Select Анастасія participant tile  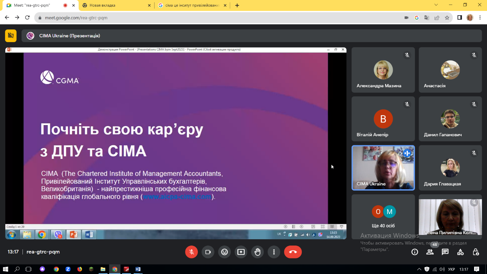pos(450,70)
